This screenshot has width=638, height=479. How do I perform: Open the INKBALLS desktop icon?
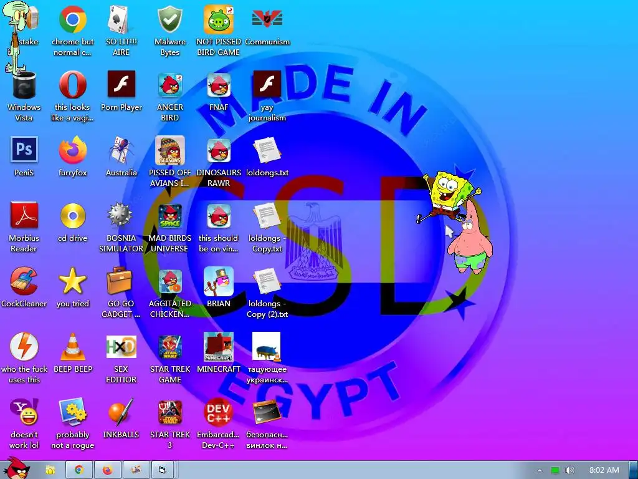tap(121, 412)
